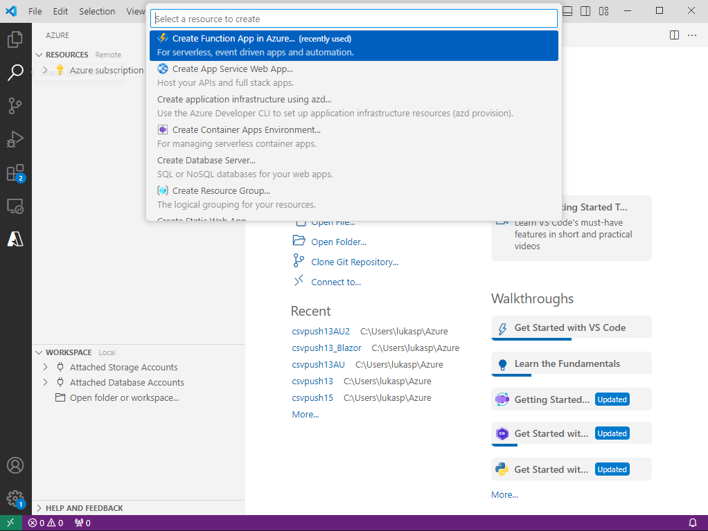Open the Selection menu

click(x=97, y=11)
